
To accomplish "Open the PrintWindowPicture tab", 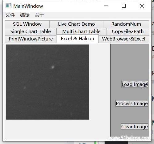I will pyautogui.click(x=31, y=39).
